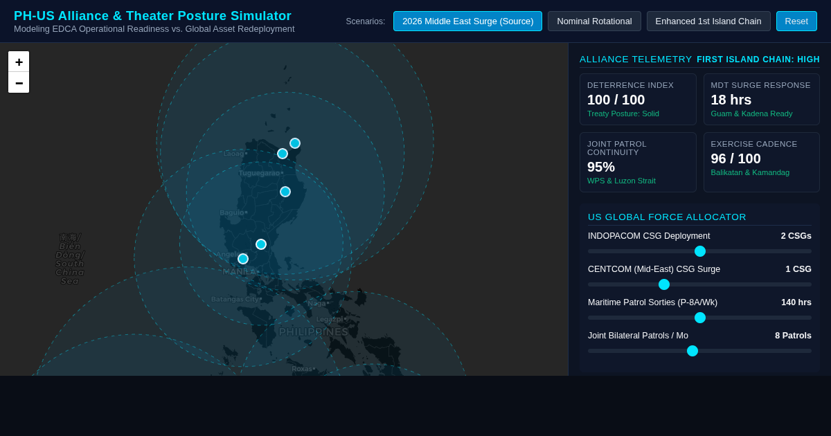Click the South China Sea map label
831x436 pixels.
tap(69, 259)
